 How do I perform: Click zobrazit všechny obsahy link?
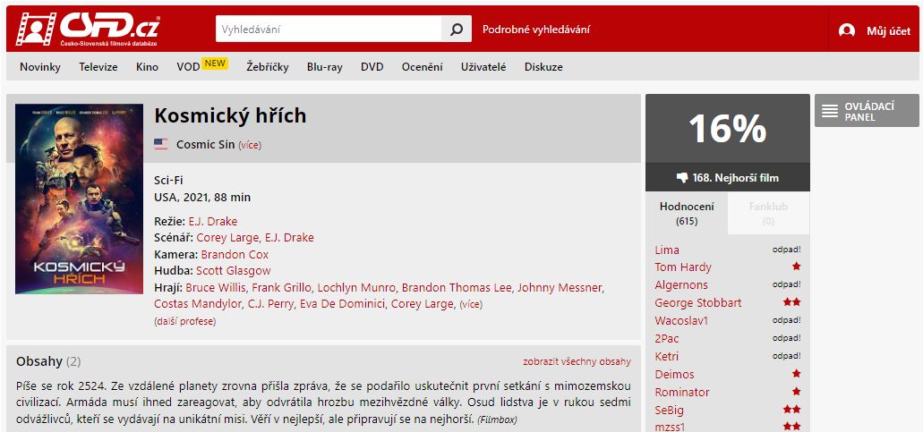coord(577,361)
